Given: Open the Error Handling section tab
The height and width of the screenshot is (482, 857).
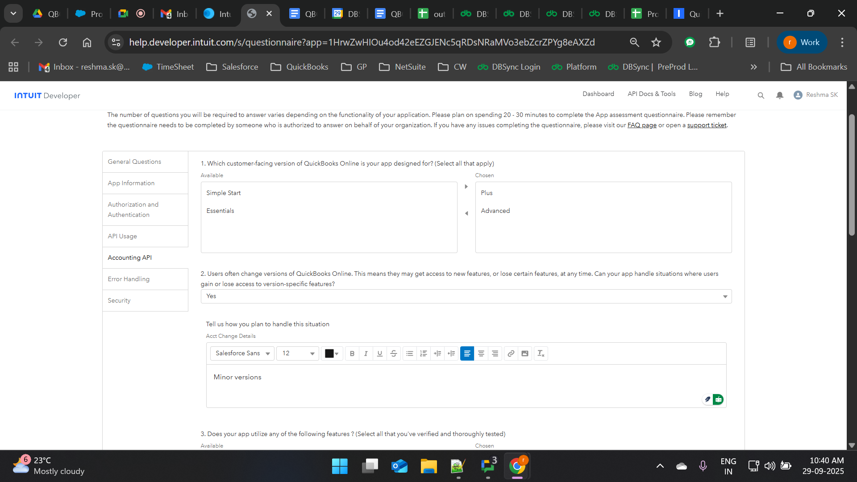Looking at the screenshot, I should coord(129,279).
